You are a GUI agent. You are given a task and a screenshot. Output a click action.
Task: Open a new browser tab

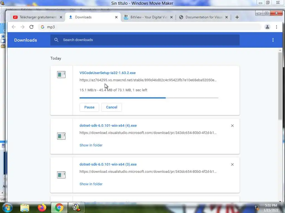[237, 17]
